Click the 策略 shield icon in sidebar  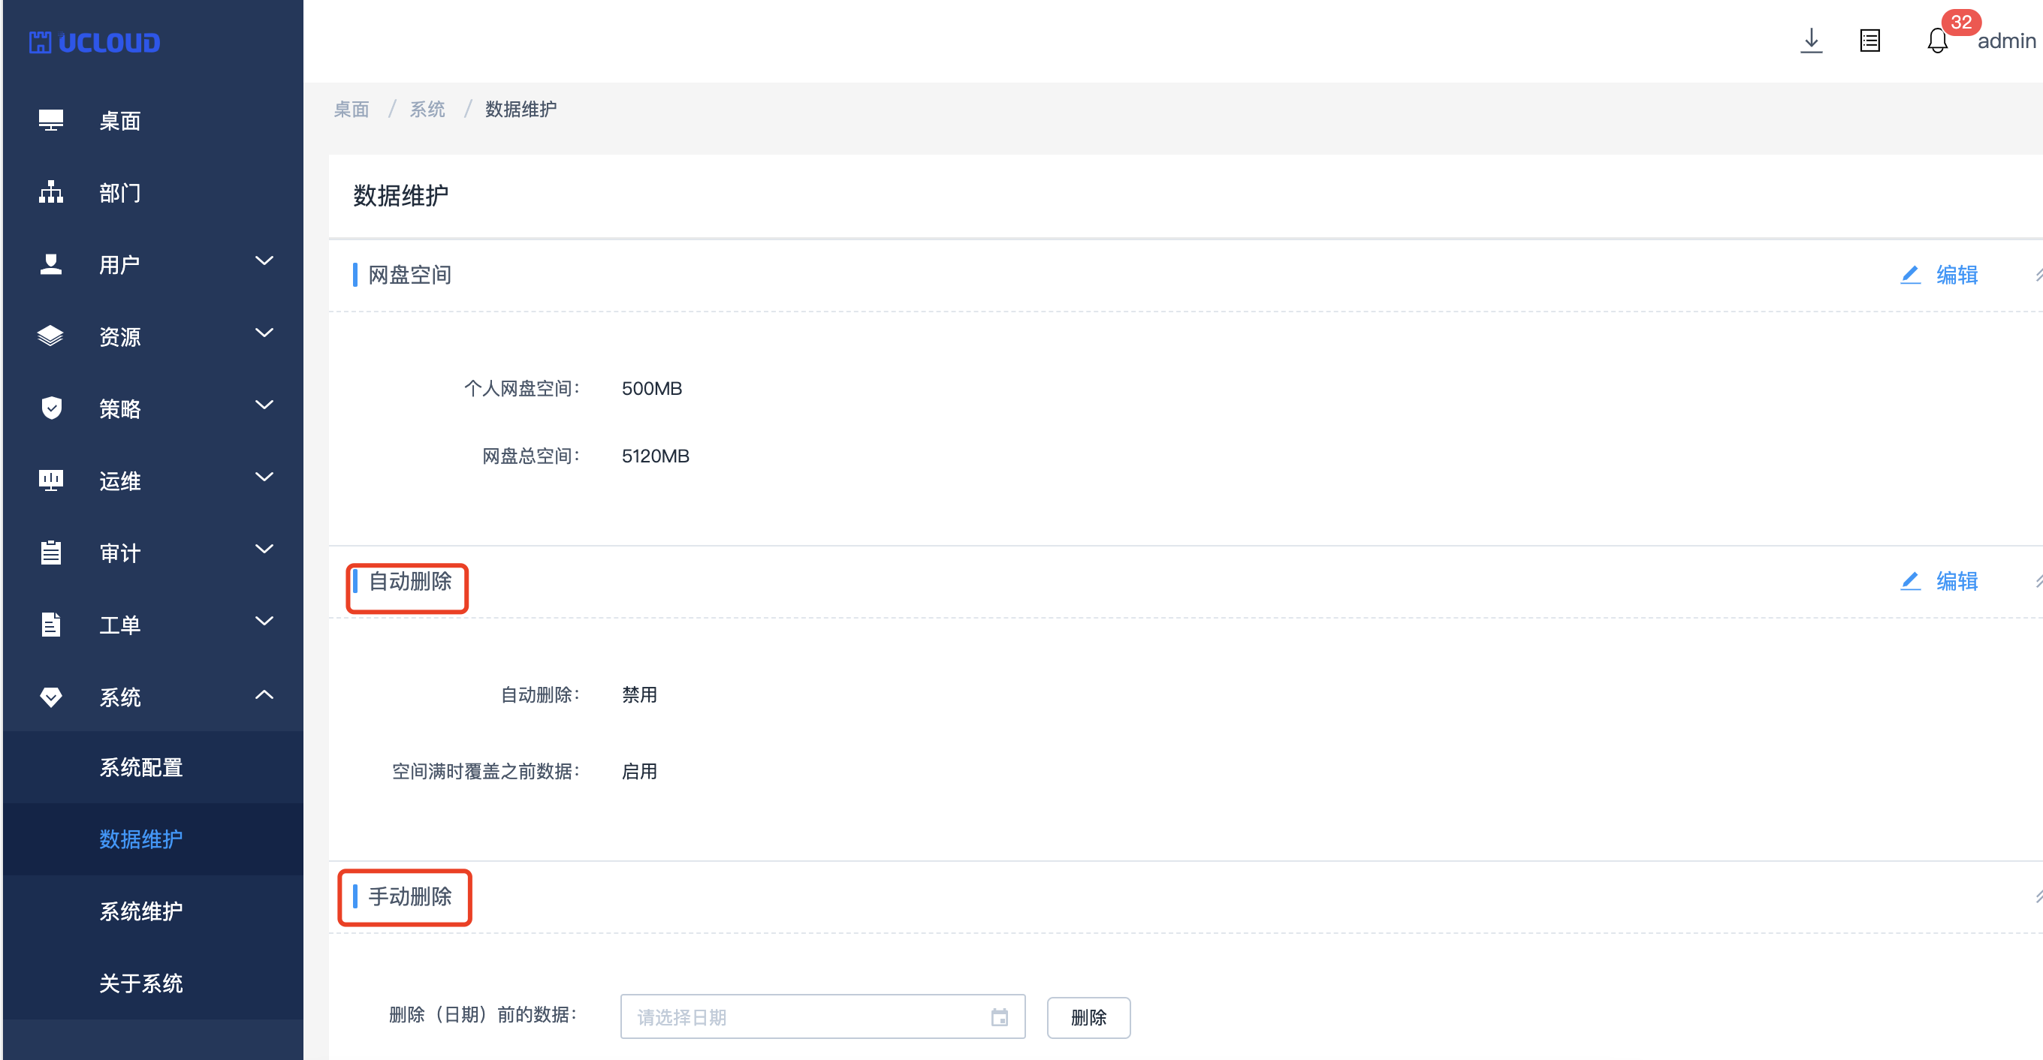pyautogui.click(x=51, y=408)
